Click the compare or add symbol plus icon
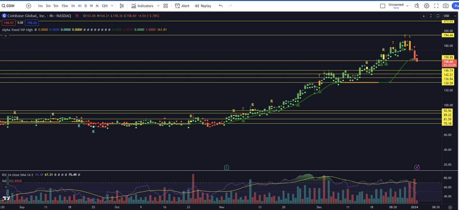 pyautogui.click(x=29, y=6)
